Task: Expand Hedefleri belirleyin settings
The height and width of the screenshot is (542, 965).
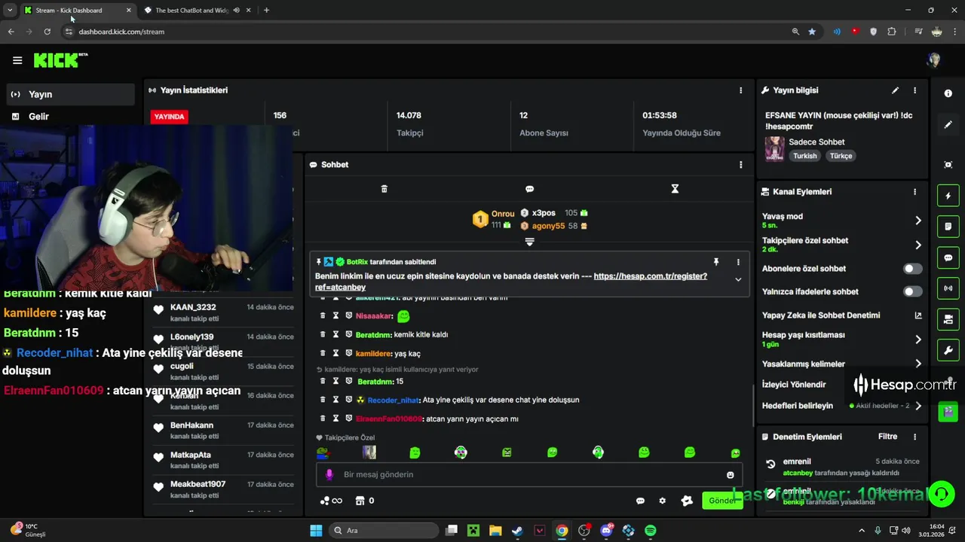Action: click(918, 406)
